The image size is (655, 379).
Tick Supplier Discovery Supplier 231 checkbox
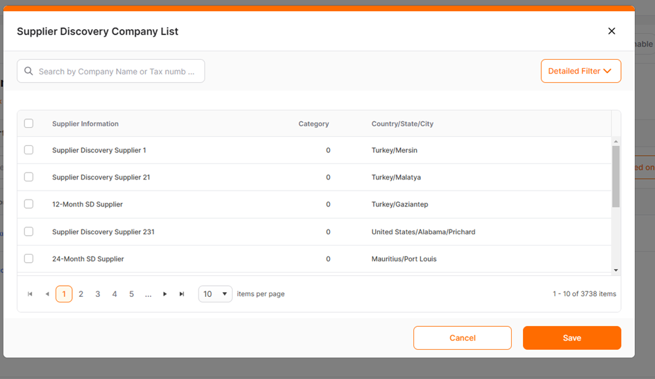coord(28,232)
